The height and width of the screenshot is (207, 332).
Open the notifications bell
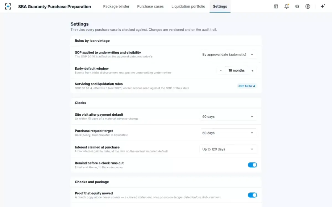pos(287,6)
